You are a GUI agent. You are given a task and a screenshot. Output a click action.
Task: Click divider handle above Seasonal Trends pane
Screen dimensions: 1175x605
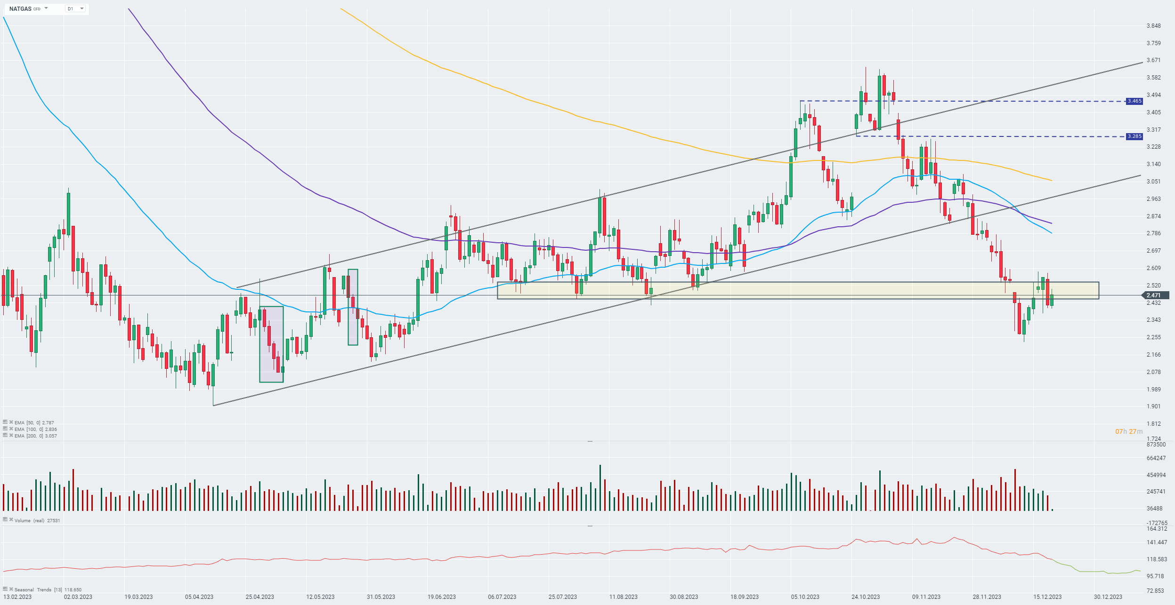pyautogui.click(x=590, y=526)
